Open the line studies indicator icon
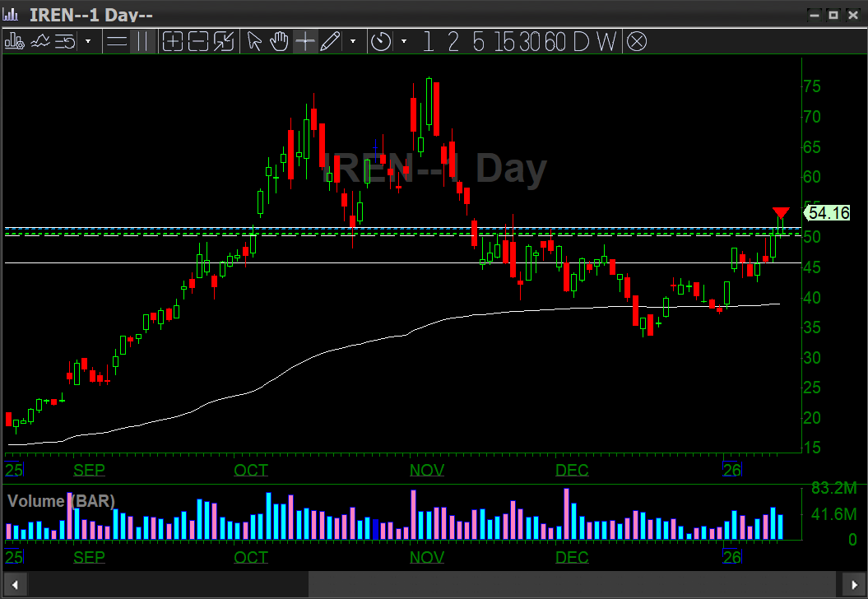The image size is (868, 599). [x=40, y=41]
